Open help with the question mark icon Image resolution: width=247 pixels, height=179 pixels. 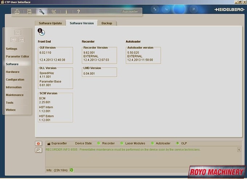point(78,12)
